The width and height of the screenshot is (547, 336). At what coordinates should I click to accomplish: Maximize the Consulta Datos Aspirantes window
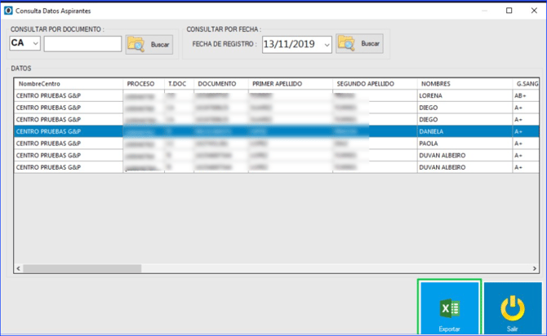point(509,11)
